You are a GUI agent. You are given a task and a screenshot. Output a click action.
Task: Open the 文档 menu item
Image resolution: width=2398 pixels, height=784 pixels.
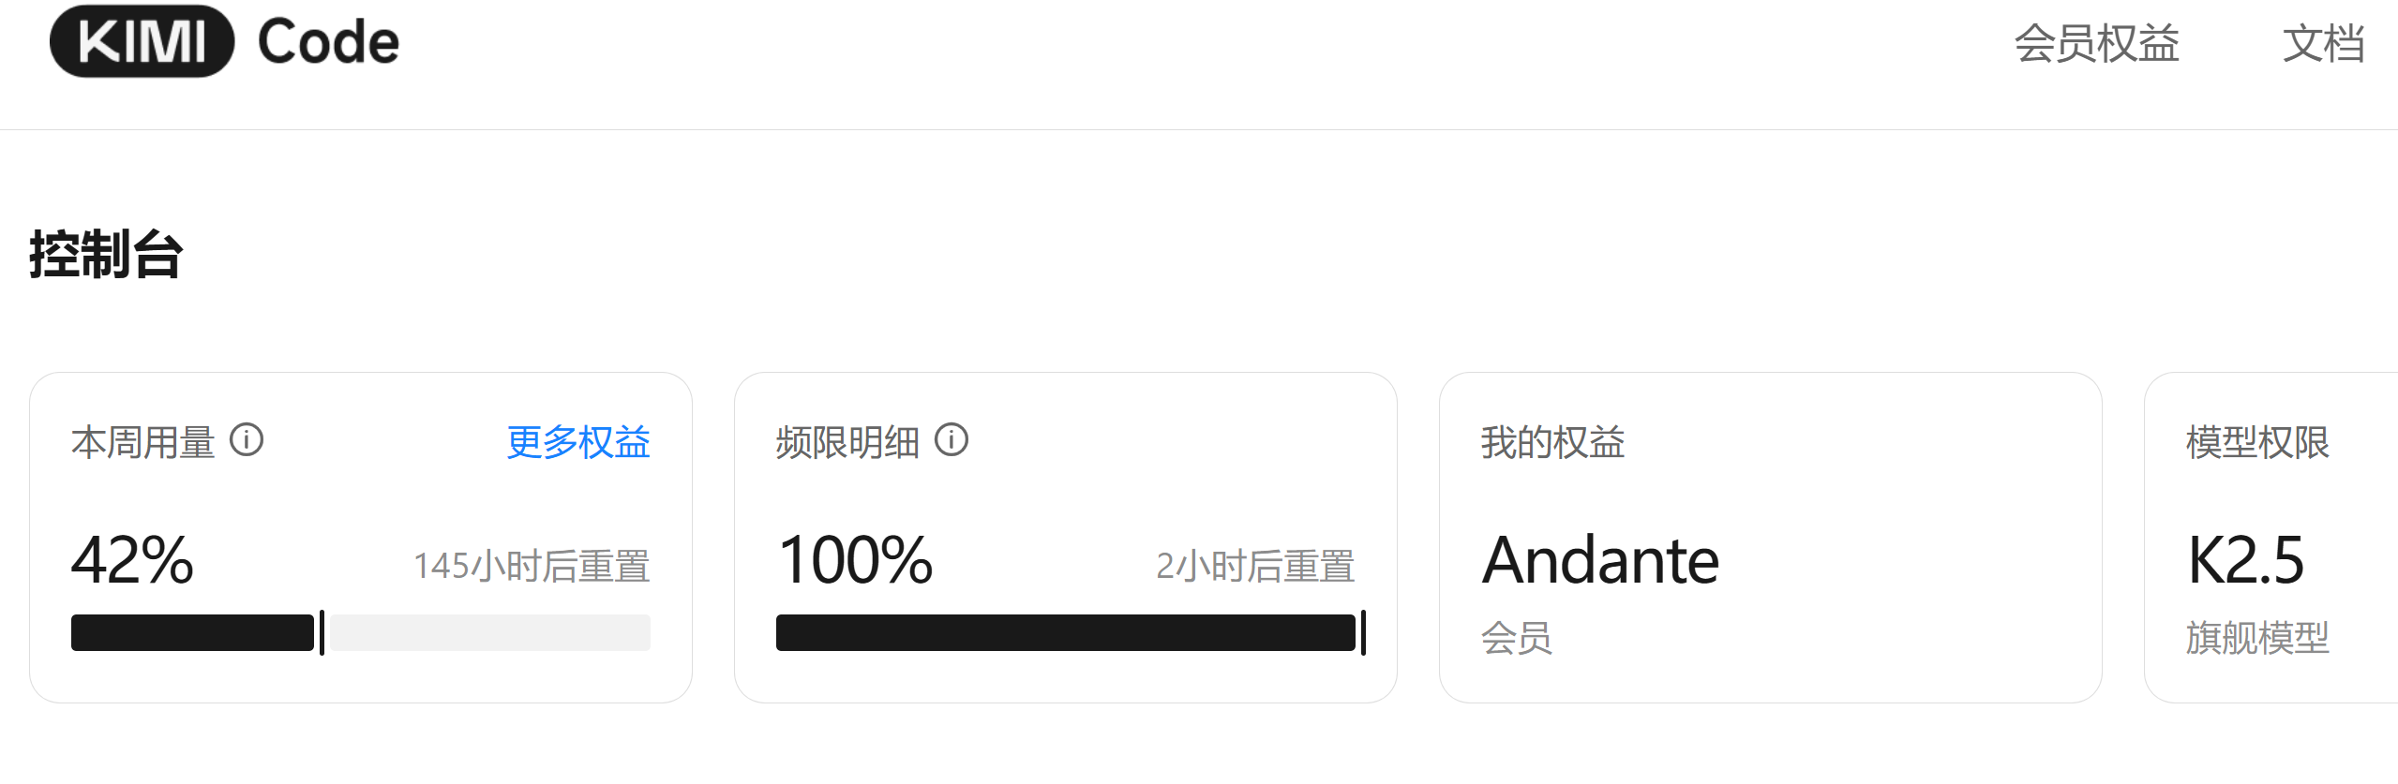(x=2324, y=44)
